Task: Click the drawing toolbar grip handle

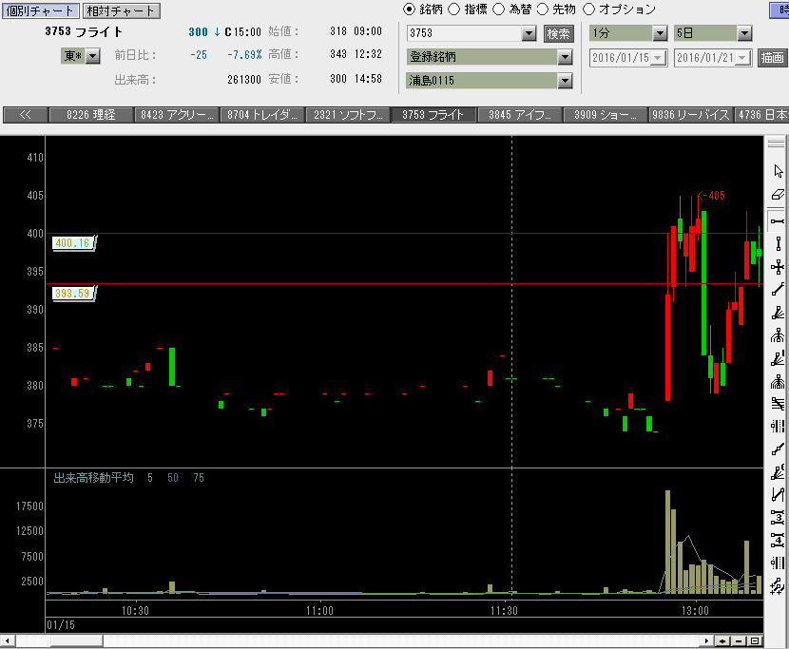Action: pyautogui.click(x=777, y=143)
